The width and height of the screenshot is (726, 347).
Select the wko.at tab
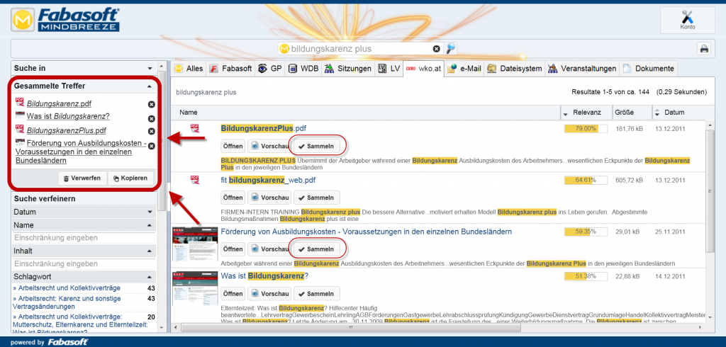[x=424, y=69]
